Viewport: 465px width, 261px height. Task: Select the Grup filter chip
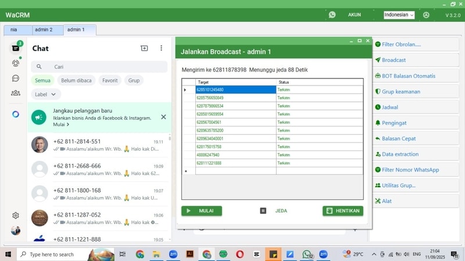[x=134, y=80]
